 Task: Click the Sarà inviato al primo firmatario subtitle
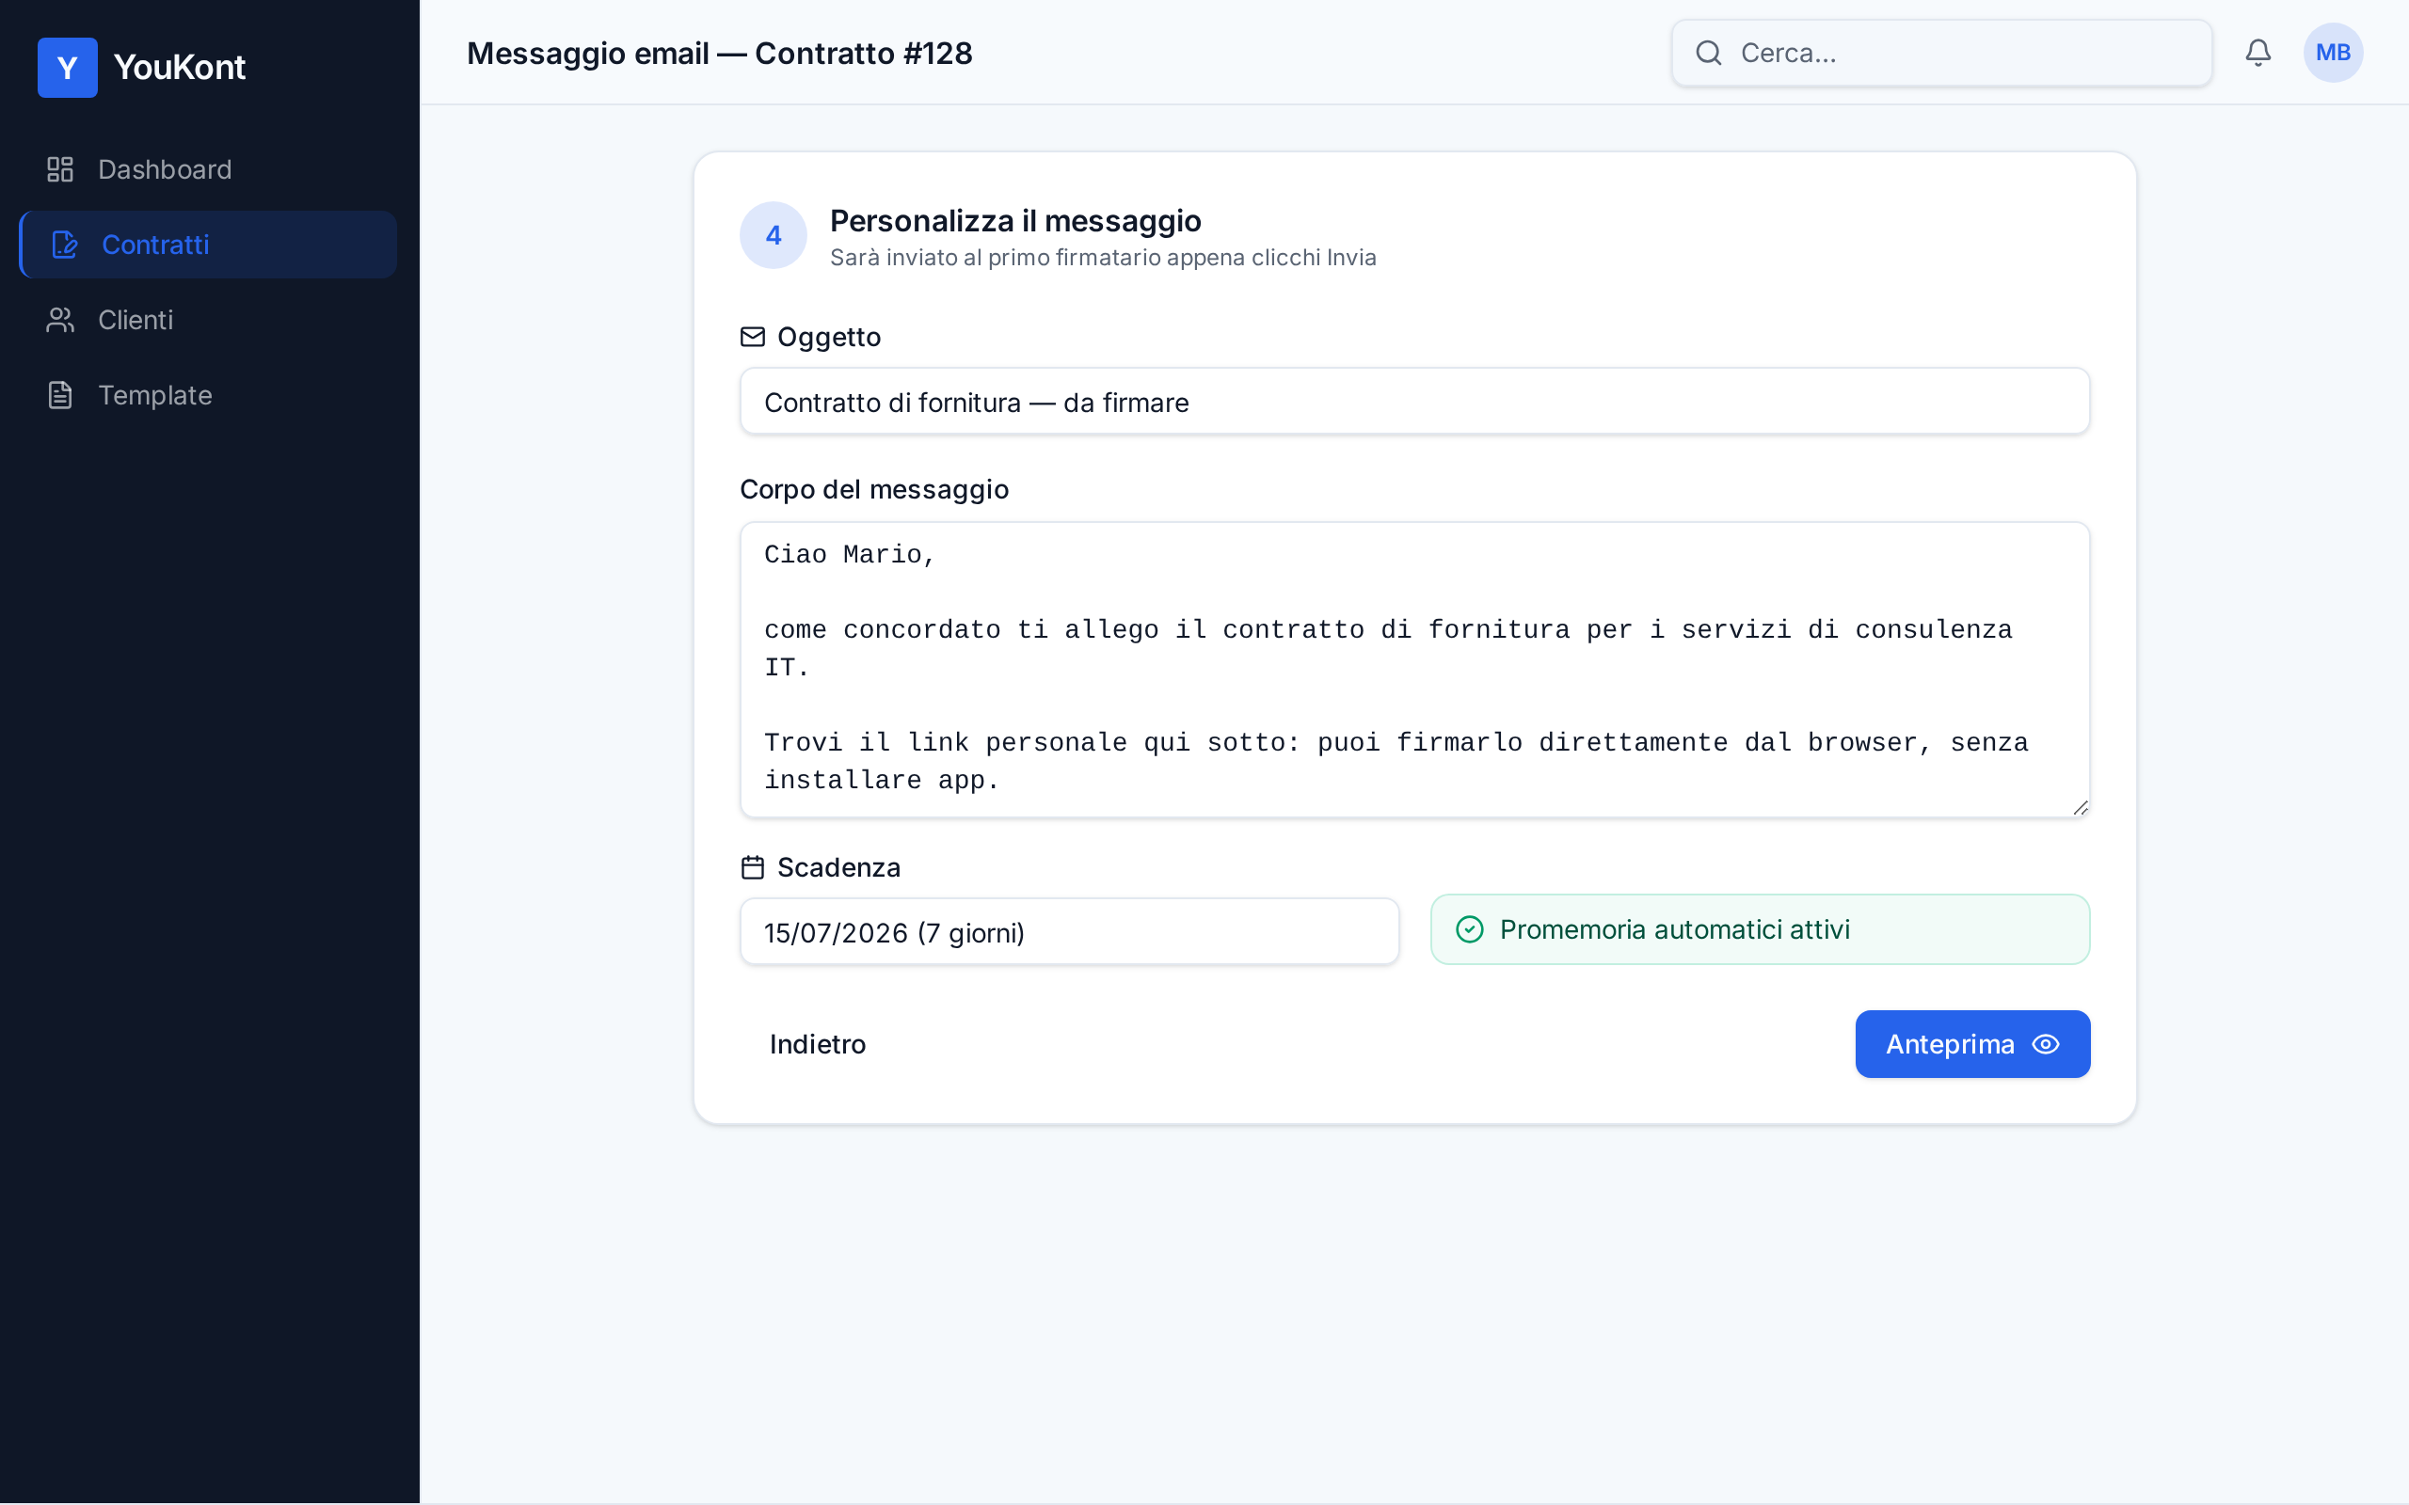(1103, 258)
